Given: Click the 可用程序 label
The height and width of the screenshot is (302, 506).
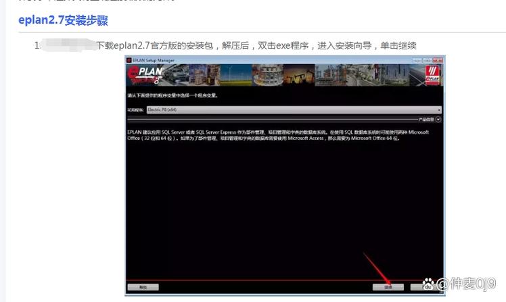Looking at the screenshot, I should pyautogui.click(x=135, y=110).
